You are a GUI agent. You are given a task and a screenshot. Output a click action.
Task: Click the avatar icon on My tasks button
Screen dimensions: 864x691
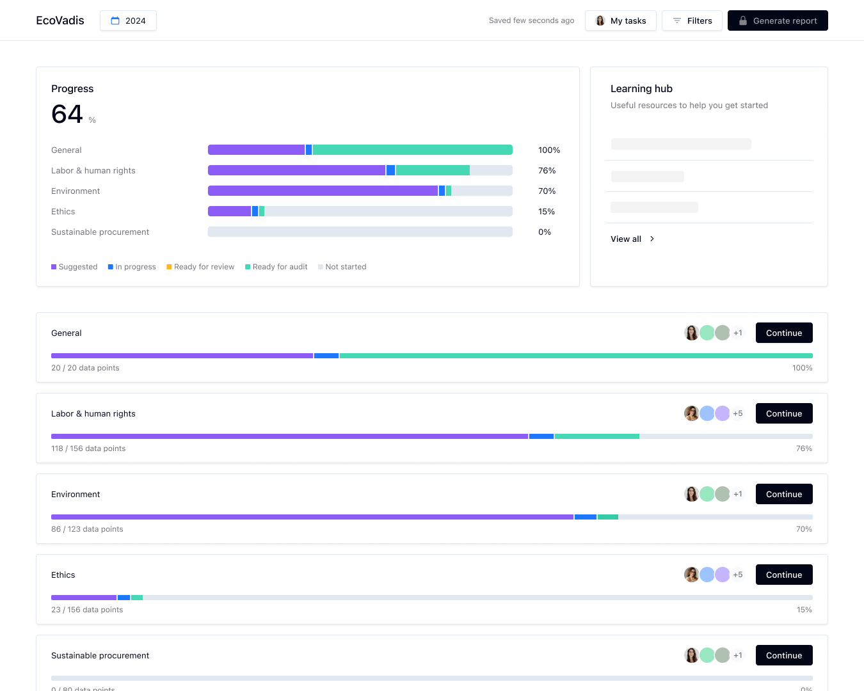[x=600, y=20]
